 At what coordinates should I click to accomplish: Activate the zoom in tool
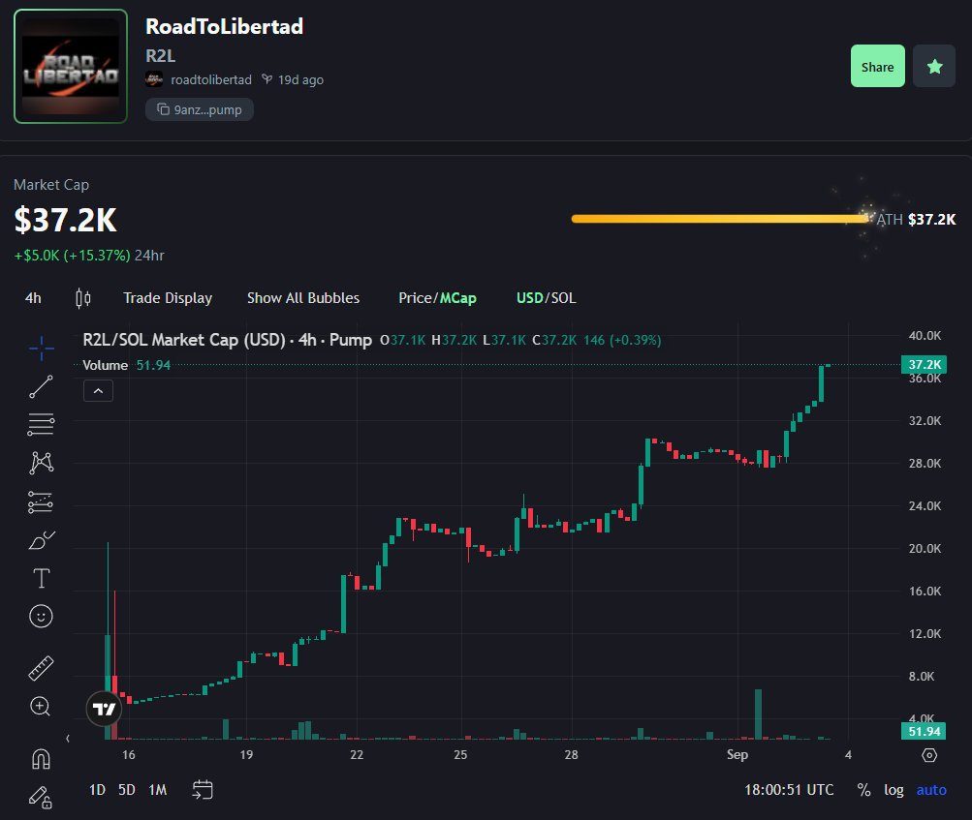[x=41, y=706]
